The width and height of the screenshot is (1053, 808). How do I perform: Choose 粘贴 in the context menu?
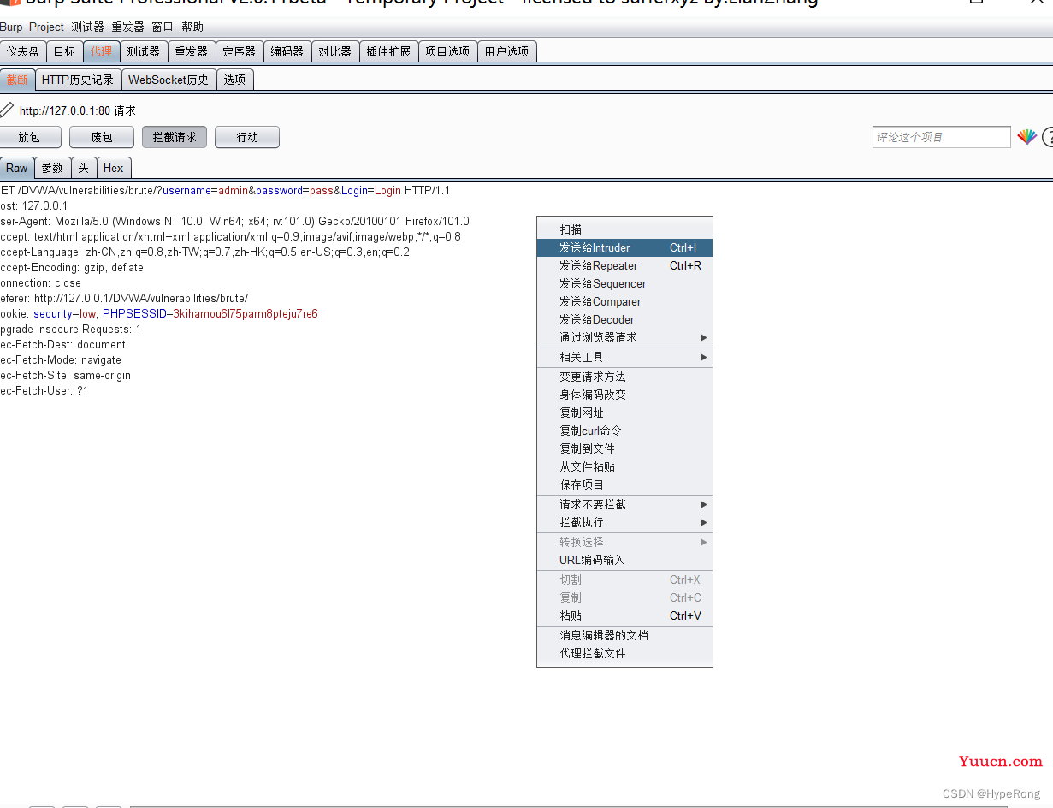pos(624,615)
